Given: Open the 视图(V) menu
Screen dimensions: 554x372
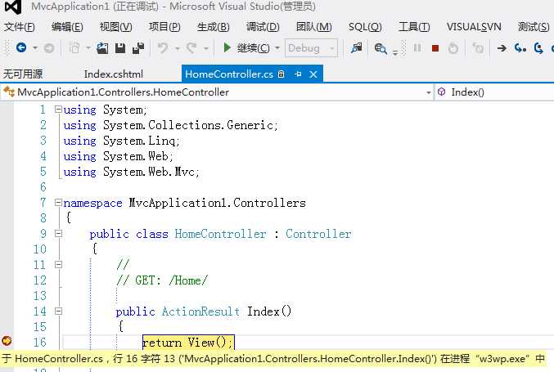Looking at the screenshot, I should click(116, 27).
